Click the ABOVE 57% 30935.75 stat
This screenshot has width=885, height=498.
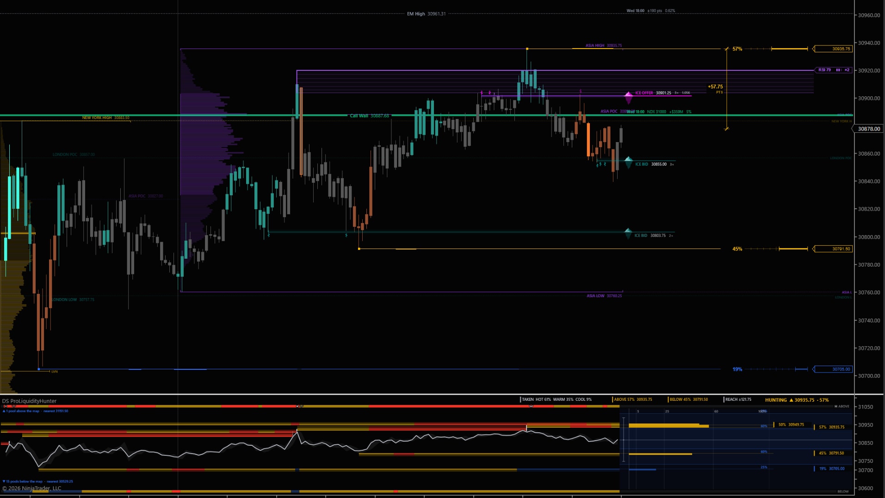[x=633, y=399]
